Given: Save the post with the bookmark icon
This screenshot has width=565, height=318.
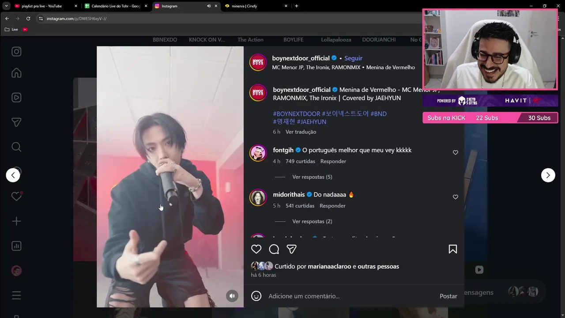Looking at the screenshot, I should (x=452, y=249).
